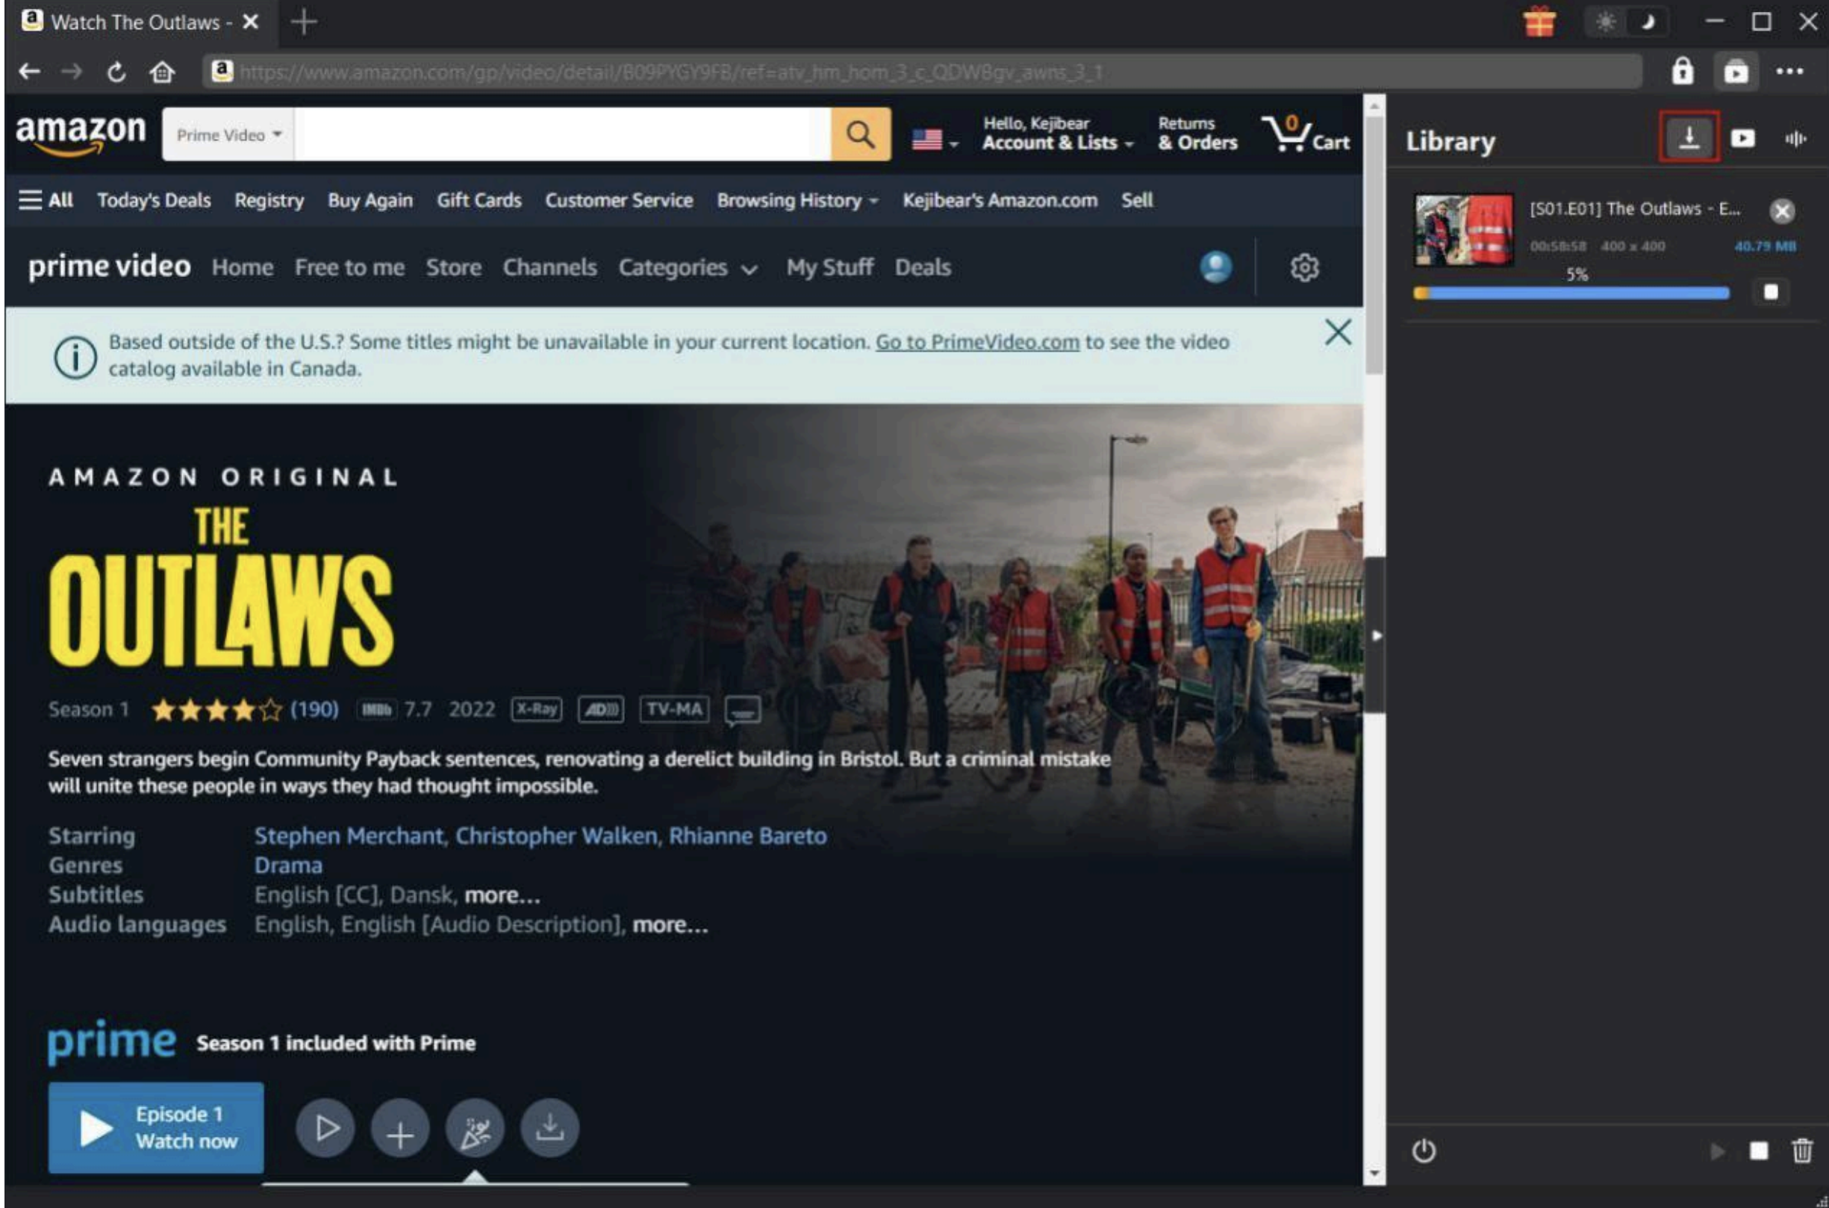Open the Downloading tab in Library
Screen dimensions: 1829x1208
coord(1688,138)
